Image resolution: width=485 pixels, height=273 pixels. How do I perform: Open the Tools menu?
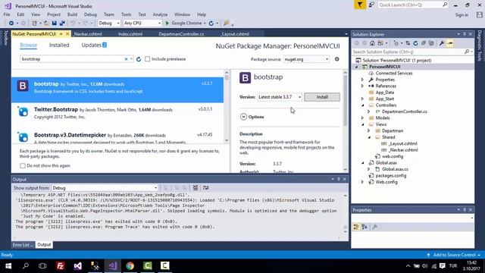click(x=126, y=14)
